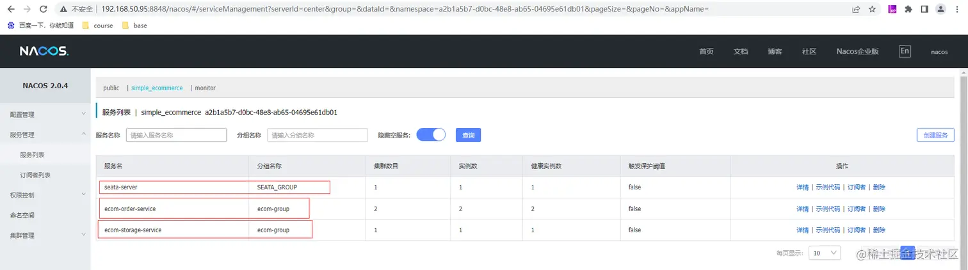Switch to simple_ecommerce namespace tab
This screenshot has width=968, height=270.
tap(157, 88)
